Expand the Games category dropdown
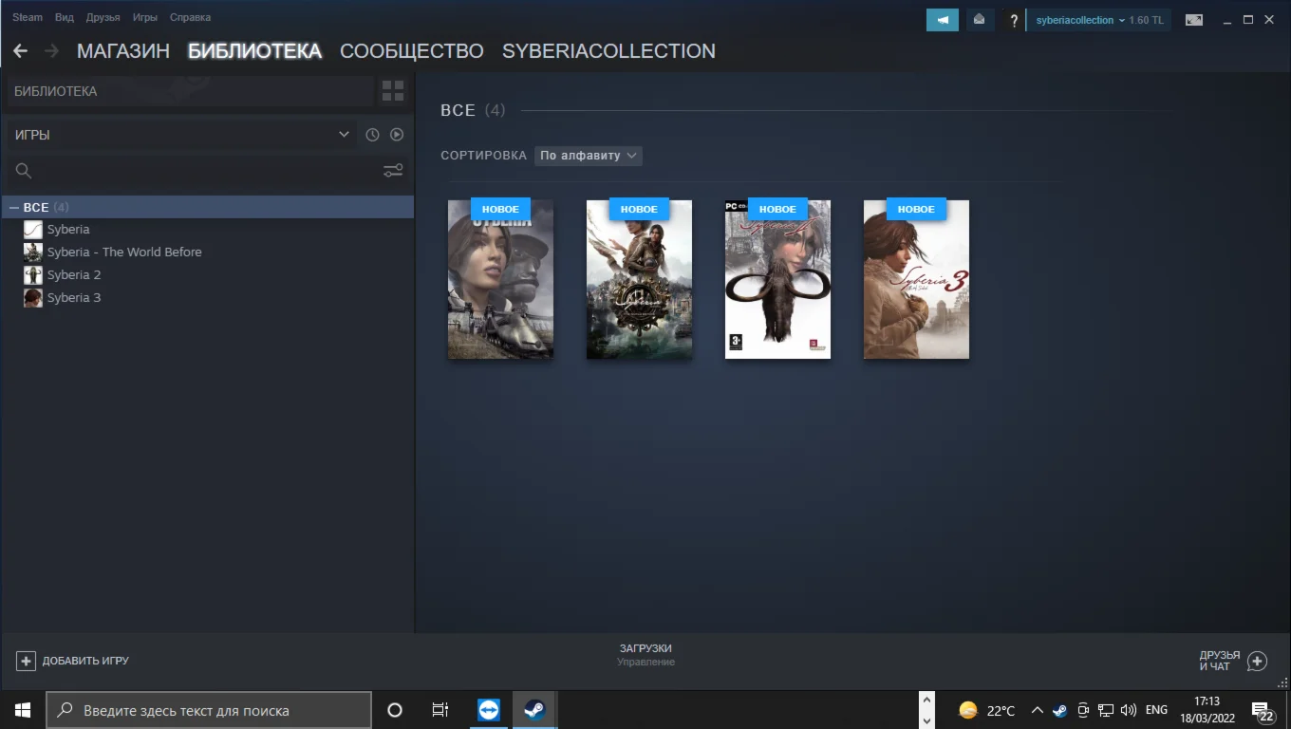Screen dimensions: 1291x729 344,135
